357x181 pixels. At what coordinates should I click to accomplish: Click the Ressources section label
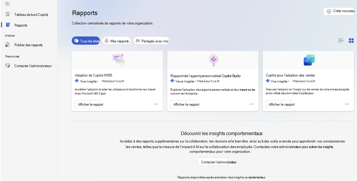pos(12,56)
